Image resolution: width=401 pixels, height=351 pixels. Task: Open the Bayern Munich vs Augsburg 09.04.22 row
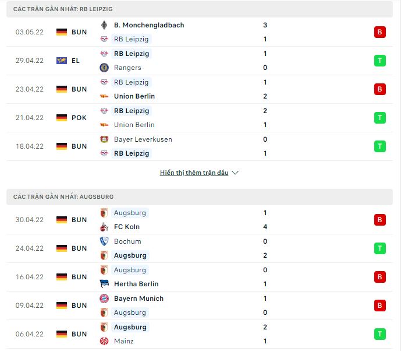(200, 306)
